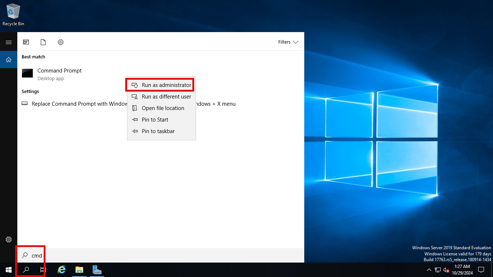Filter search results by Apps icon
Screen dimensions: 493x277
tap(26, 42)
